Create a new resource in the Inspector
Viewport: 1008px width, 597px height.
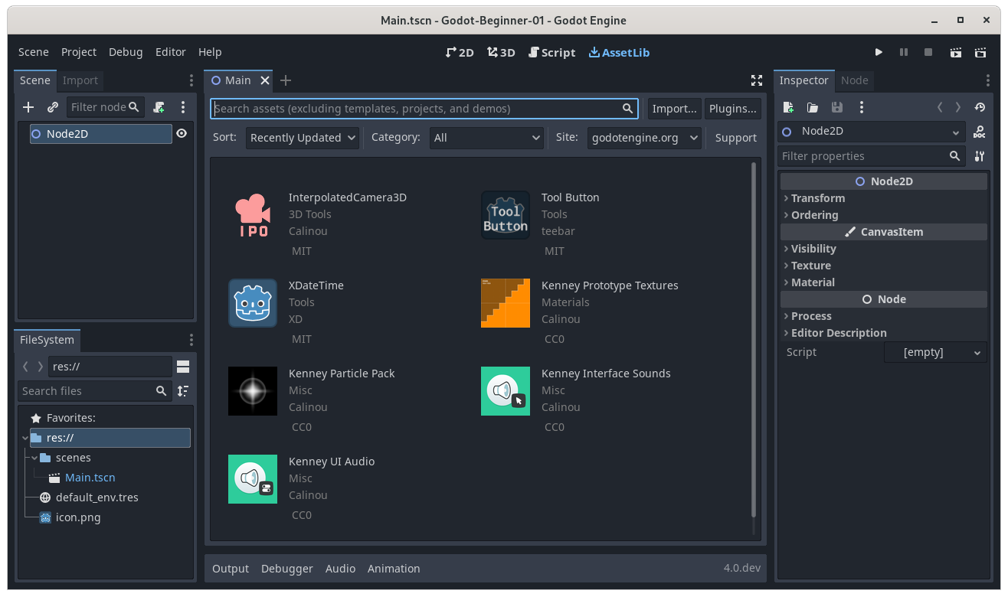787,107
